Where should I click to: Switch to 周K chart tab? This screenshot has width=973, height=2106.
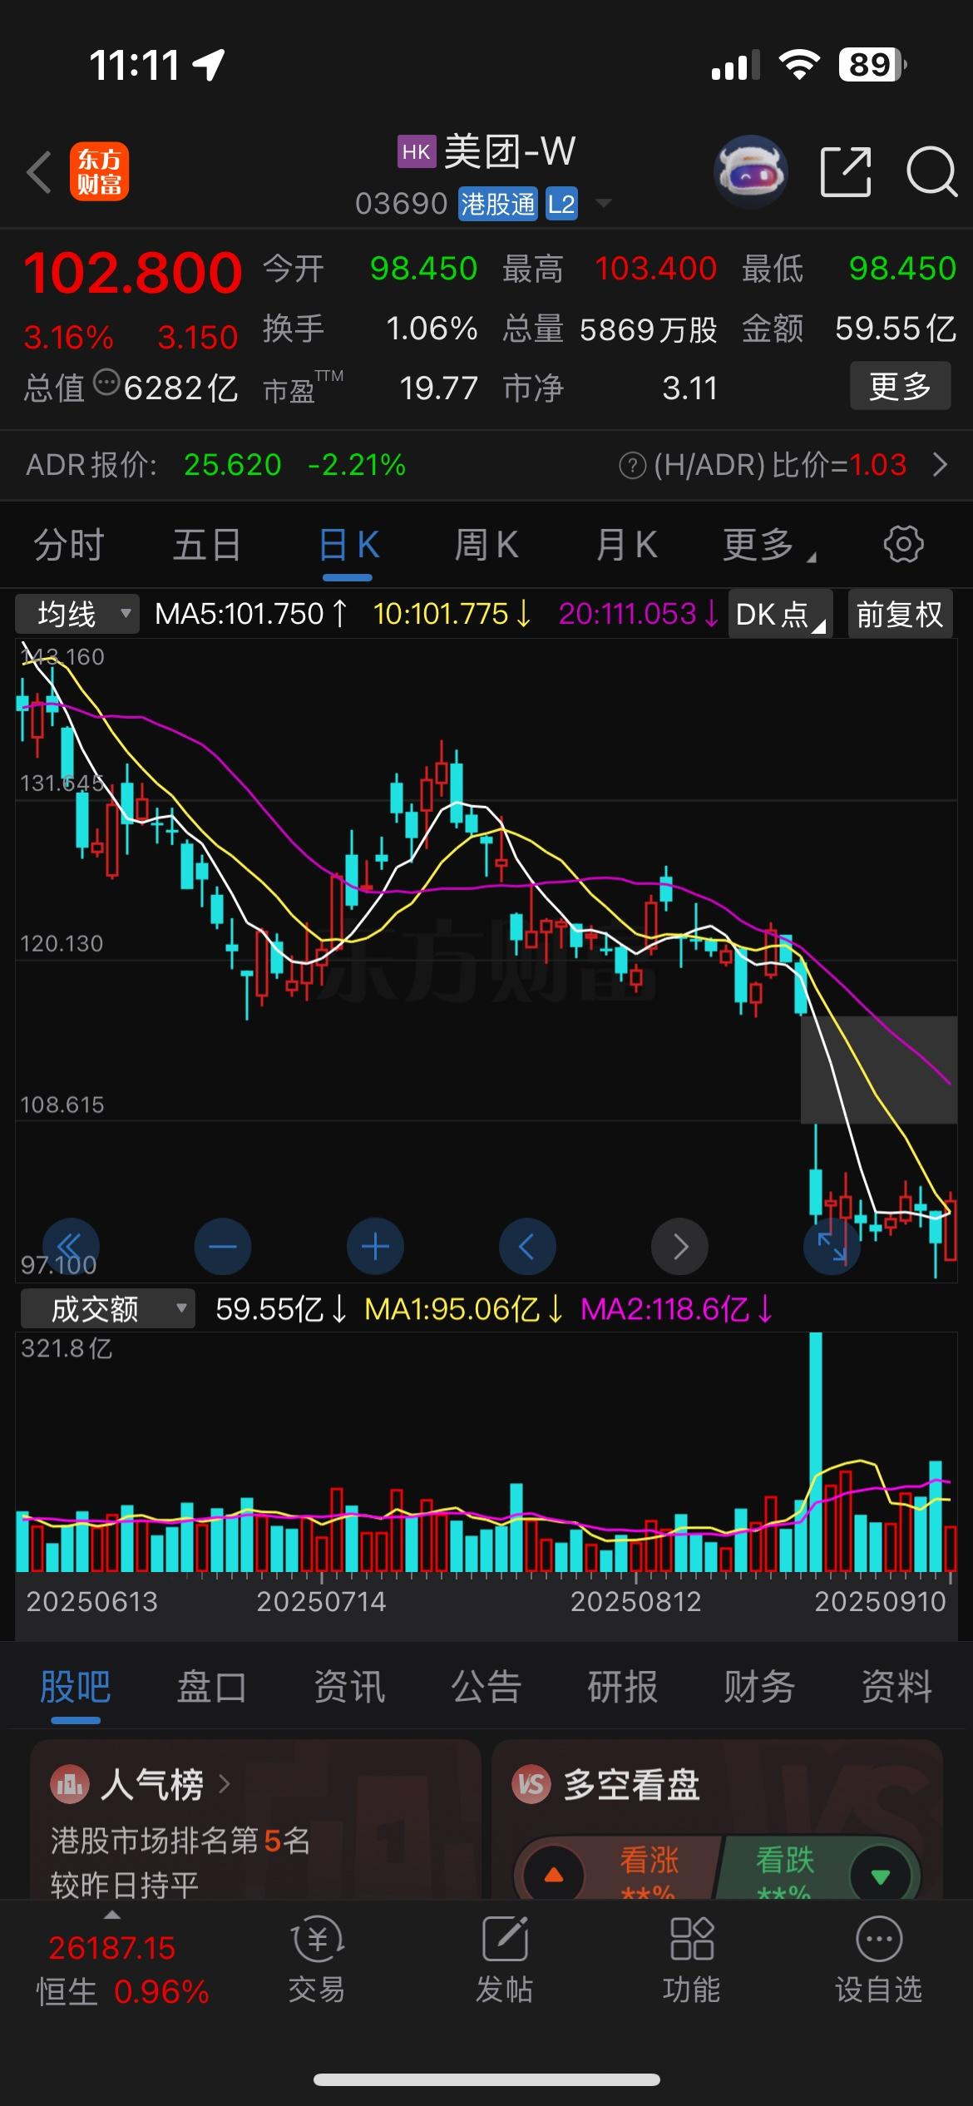(486, 546)
